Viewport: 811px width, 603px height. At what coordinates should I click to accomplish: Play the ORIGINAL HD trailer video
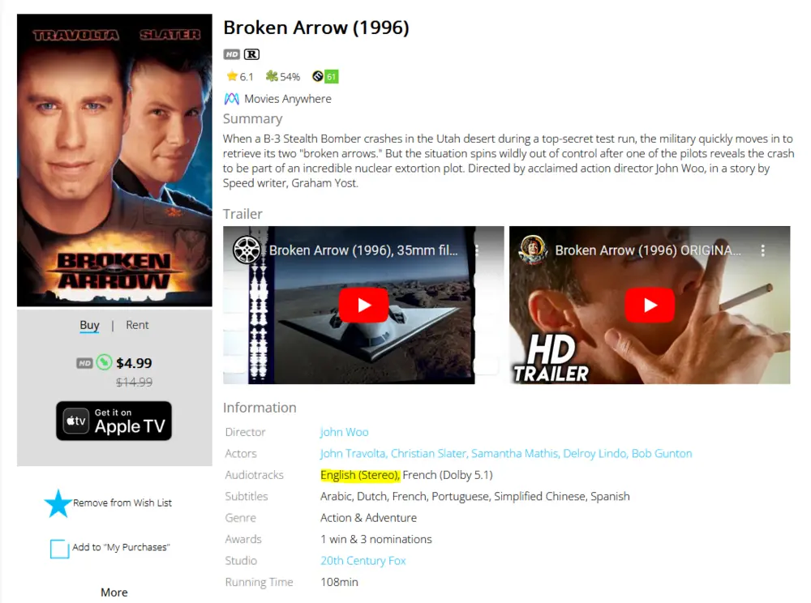pos(650,305)
